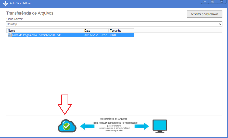This screenshot has width=228, height=138.
Task: Click the date cell 30/06/2020 13:52
Action: tap(96, 35)
